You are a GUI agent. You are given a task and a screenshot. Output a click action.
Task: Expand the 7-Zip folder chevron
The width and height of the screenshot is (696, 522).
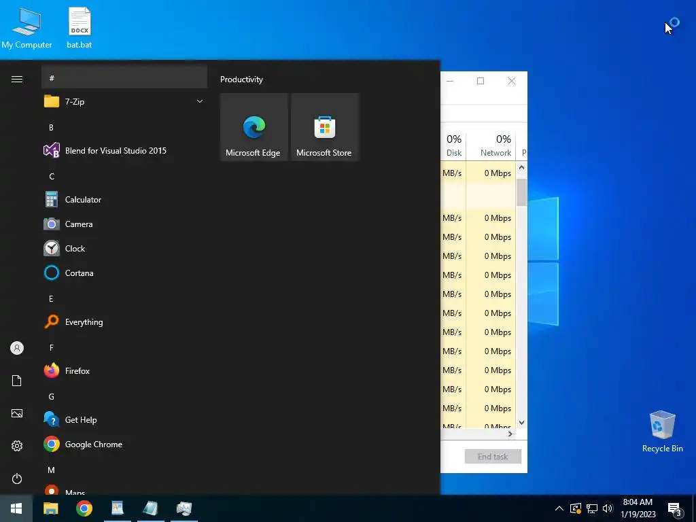pyautogui.click(x=200, y=102)
